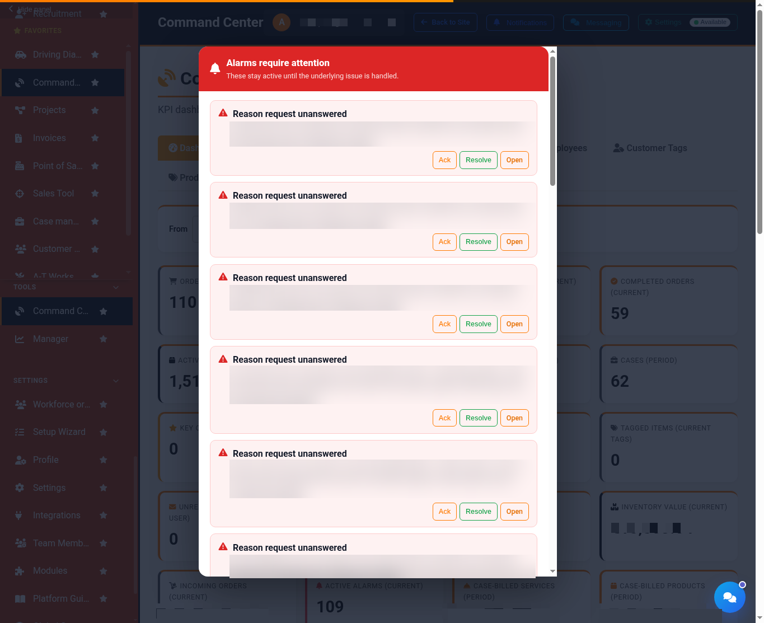Click Resolve on the third alarm
Image resolution: width=764 pixels, height=623 pixels.
coord(479,324)
